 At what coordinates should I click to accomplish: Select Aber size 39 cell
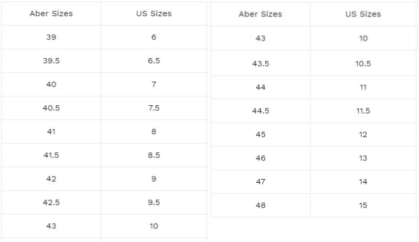51,37
